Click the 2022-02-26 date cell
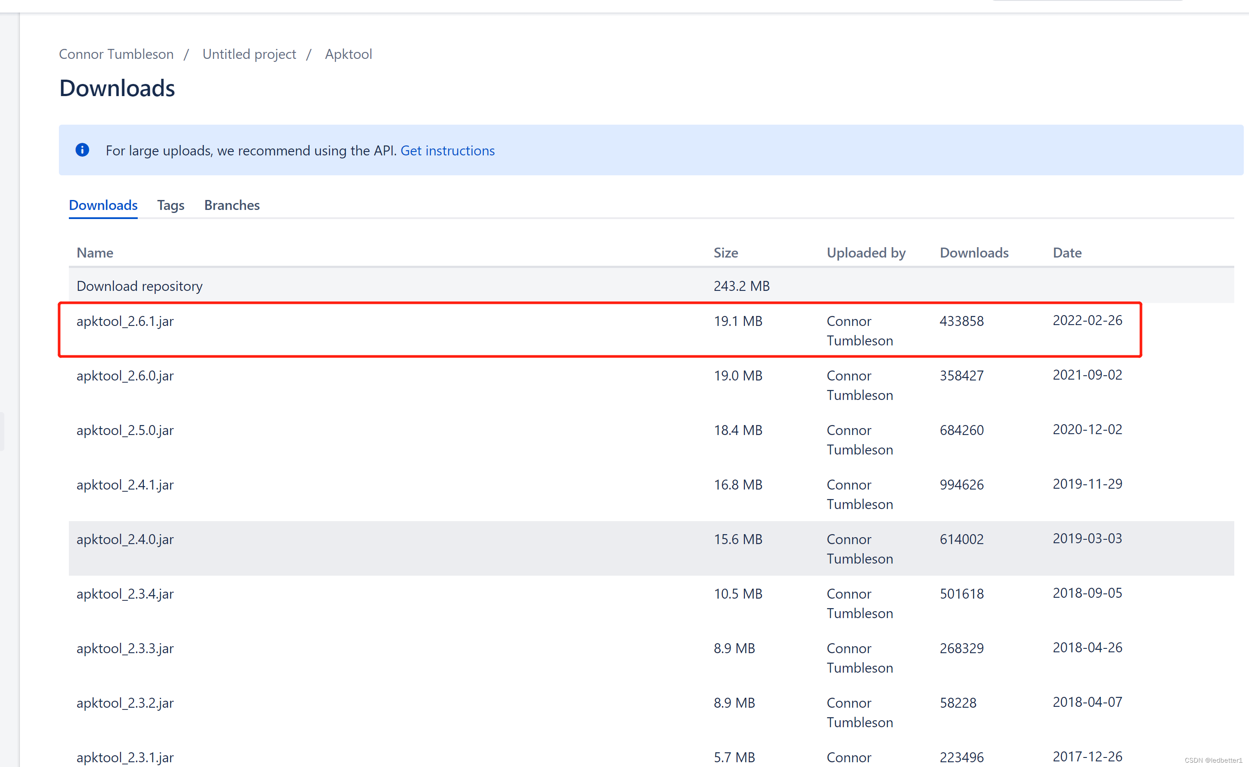Viewport: 1249px width, 767px height. (x=1087, y=321)
